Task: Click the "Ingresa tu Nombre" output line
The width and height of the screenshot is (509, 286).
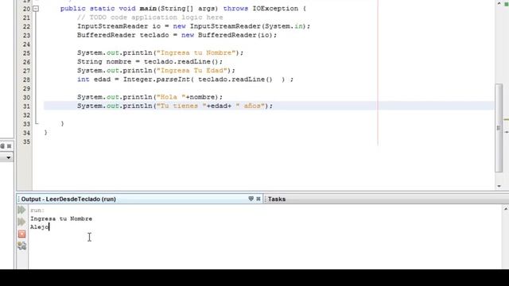Action: coord(61,219)
